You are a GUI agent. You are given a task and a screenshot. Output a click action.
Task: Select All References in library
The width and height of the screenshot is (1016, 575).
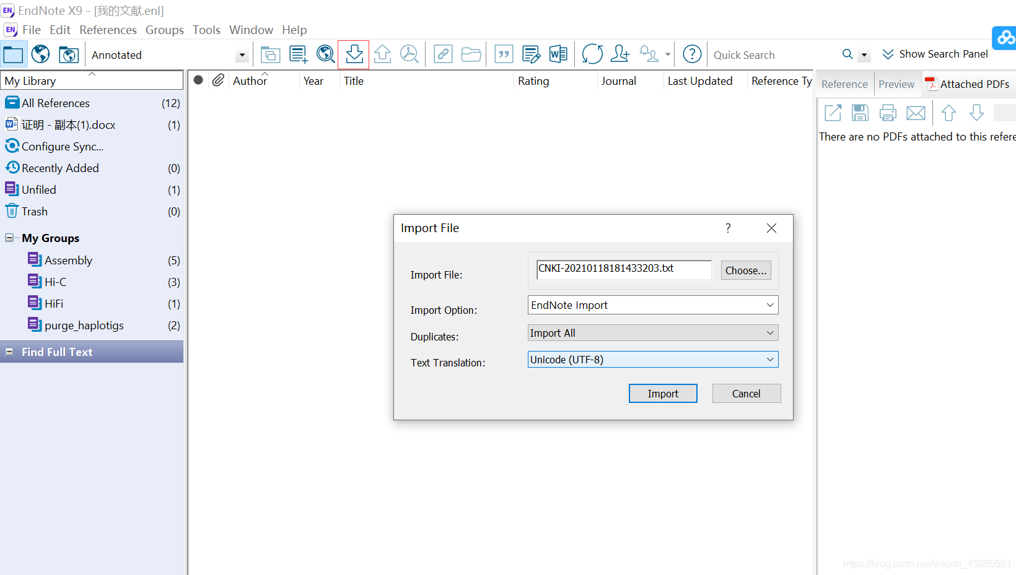click(92, 103)
